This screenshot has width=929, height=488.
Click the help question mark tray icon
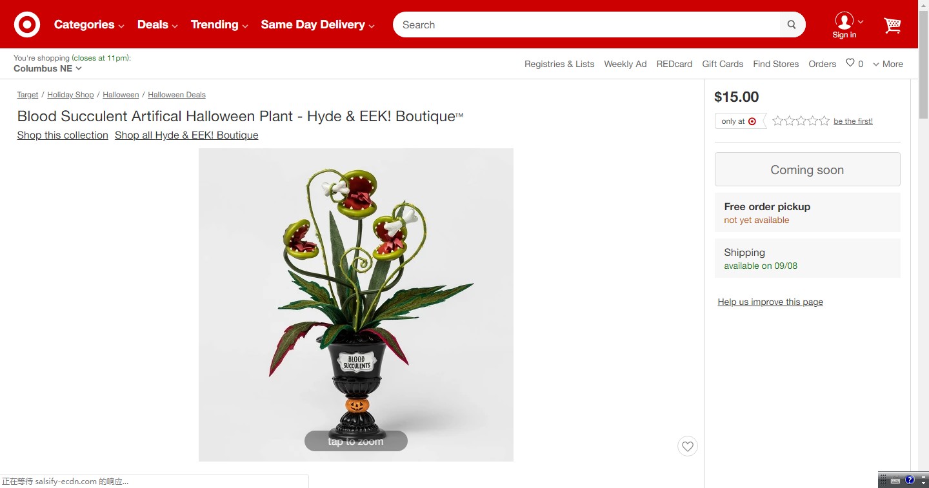910,480
